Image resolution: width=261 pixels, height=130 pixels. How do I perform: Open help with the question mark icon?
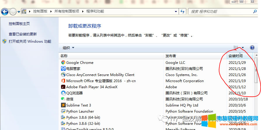click(x=252, y=48)
